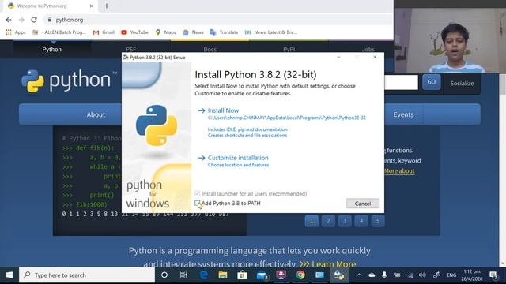Open the About menu on python.org
The image size is (506, 284).
pyautogui.click(x=96, y=114)
